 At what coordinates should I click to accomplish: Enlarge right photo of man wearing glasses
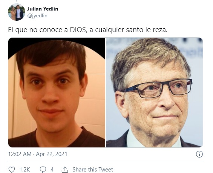pyautogui.click(x=155, y=92)
